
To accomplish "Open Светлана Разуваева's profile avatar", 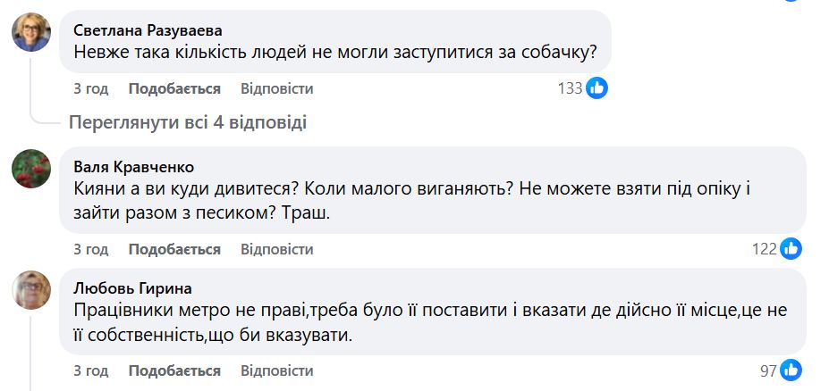I will pos(30,33).
